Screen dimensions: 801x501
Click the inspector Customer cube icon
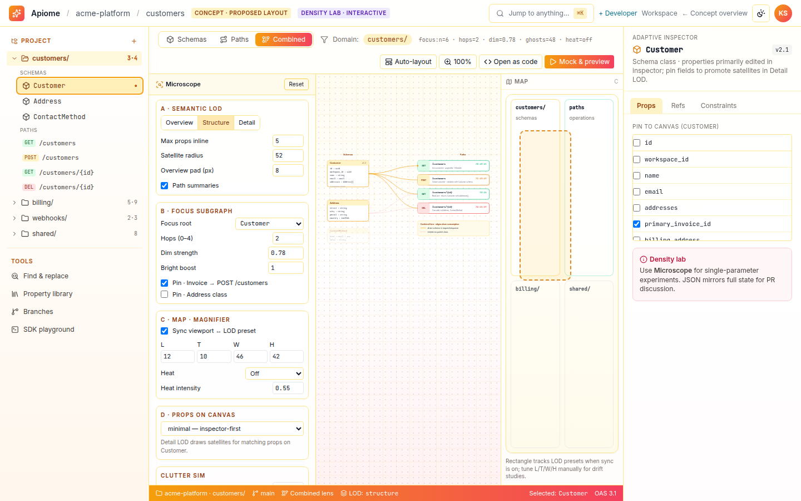coord(637,50)
